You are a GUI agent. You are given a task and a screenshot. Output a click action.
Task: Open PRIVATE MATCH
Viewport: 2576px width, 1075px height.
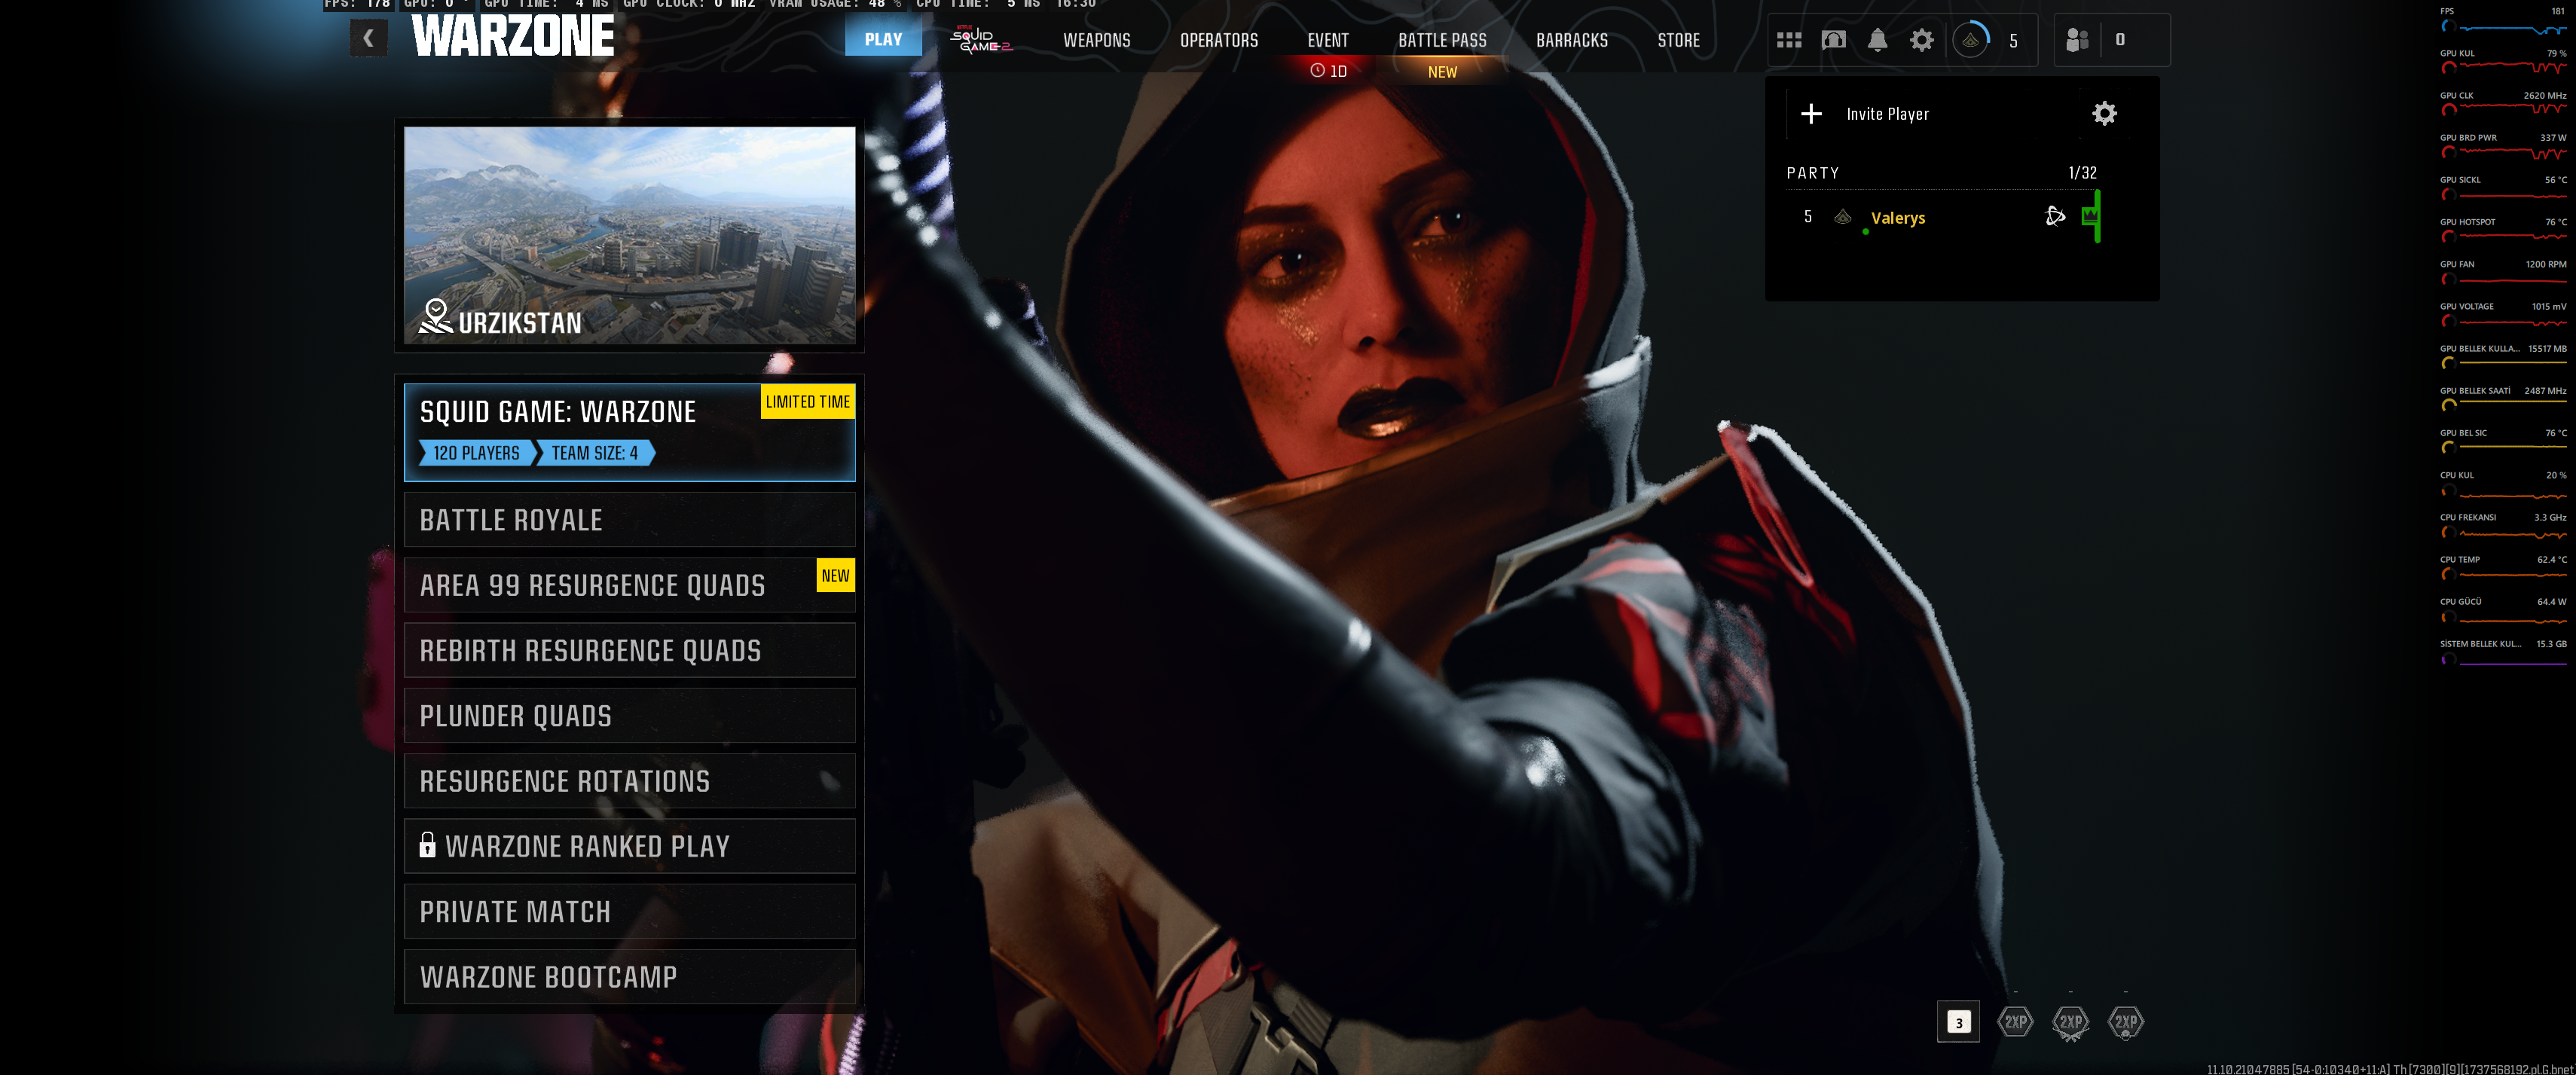click(629, 911)
